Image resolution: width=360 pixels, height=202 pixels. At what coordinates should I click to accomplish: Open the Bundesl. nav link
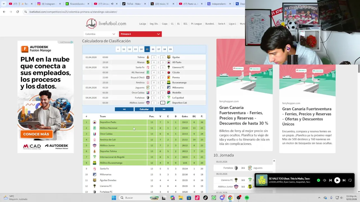point(210,24)
